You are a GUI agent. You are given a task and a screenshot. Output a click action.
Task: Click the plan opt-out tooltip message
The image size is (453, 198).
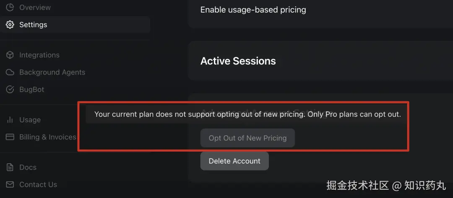click(x=247, y=114)
